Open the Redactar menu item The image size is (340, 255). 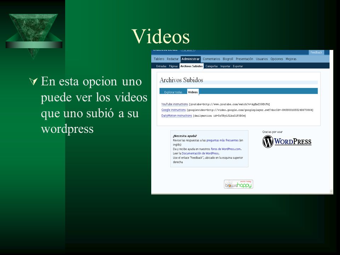click(172, 59)
